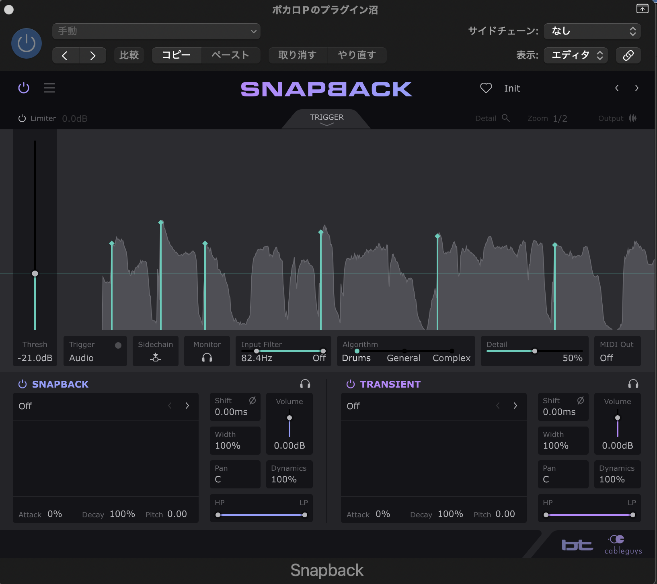Open the サイドチェーン なし dropdown
657x584 pixels.
point(592,31)
